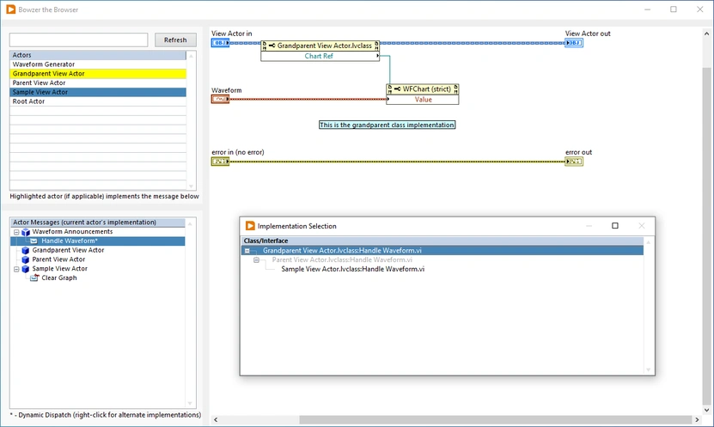
Task: Click the Actors column header
Action: click(x=98, y=55)
